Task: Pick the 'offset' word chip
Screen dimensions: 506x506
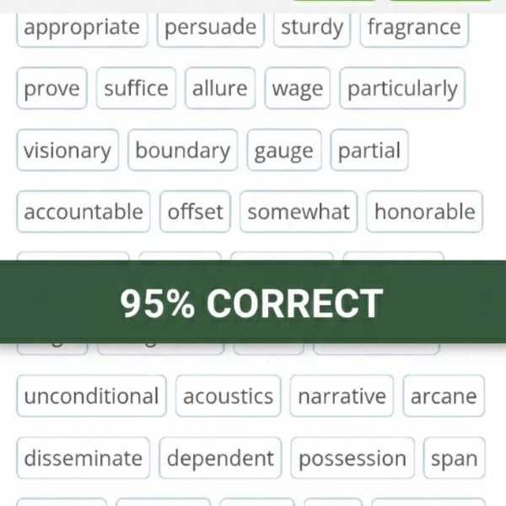Action: pyautogui.click(x=196, y=212)
